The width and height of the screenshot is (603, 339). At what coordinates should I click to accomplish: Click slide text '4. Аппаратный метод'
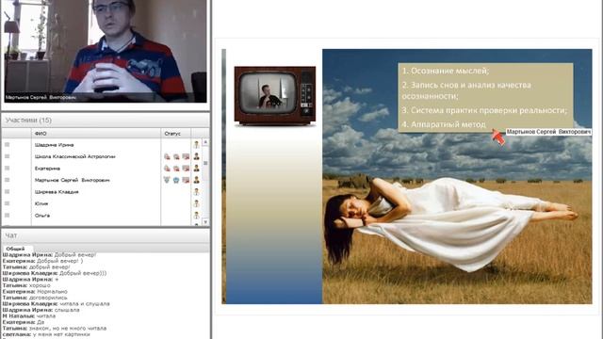pos(444,124)
